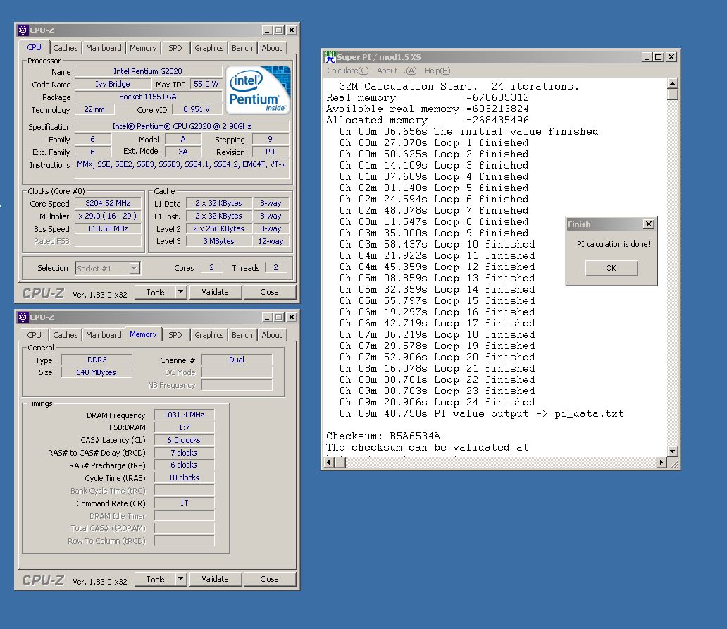The image size is (727, 629).
Task: Open the SPD tab in the bottom CPU-Z window
Action: point(175,335)
